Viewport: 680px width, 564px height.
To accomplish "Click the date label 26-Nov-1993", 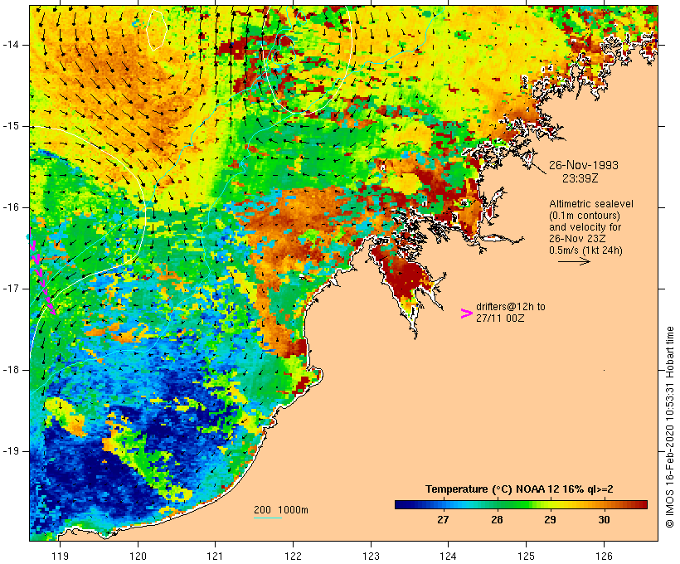I will click(x=583, y=165).
